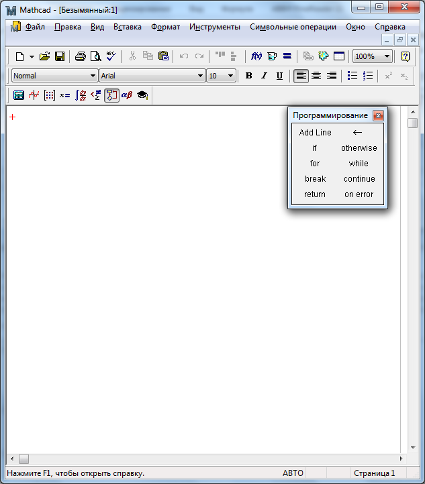Toggle Align Center

tap(316, 76)
